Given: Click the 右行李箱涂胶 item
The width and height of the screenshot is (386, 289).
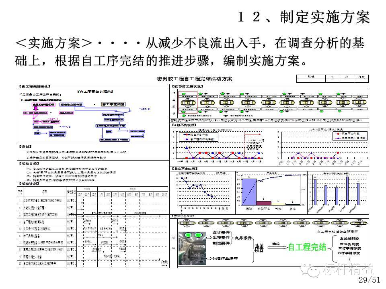Looking at the screenshot, I should (x=349, y=253).
